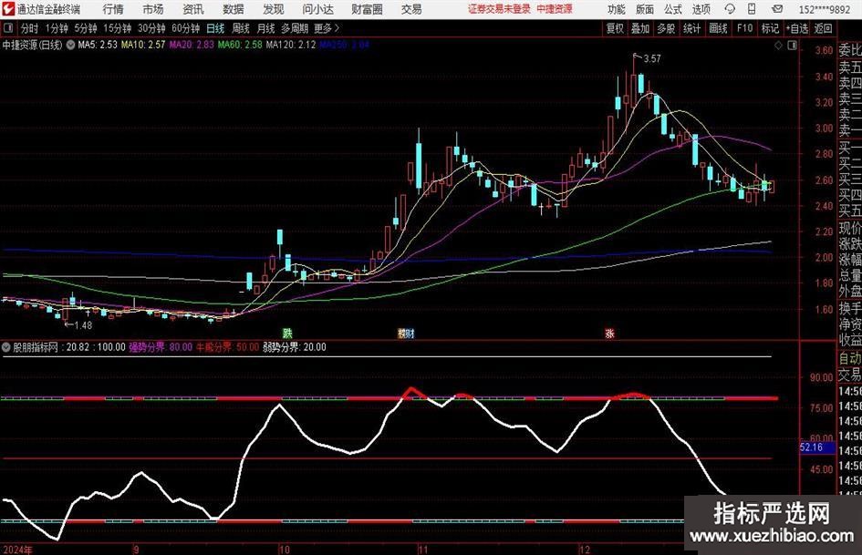
Task: Select the 月线 monthly period tab
Action: (x=265, y=28)
